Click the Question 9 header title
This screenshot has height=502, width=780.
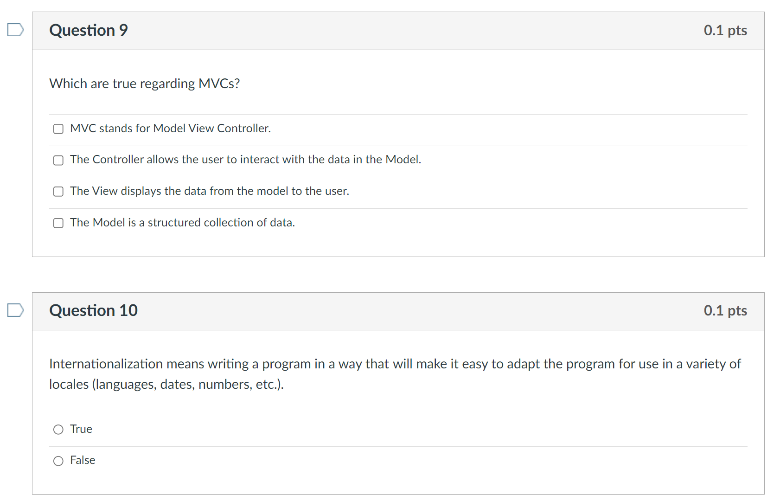[x=88, y=30]
